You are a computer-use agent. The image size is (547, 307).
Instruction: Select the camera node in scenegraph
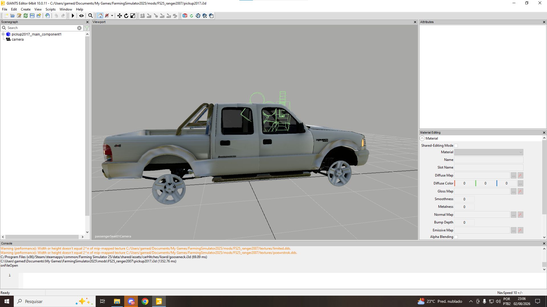click(18, 40)
